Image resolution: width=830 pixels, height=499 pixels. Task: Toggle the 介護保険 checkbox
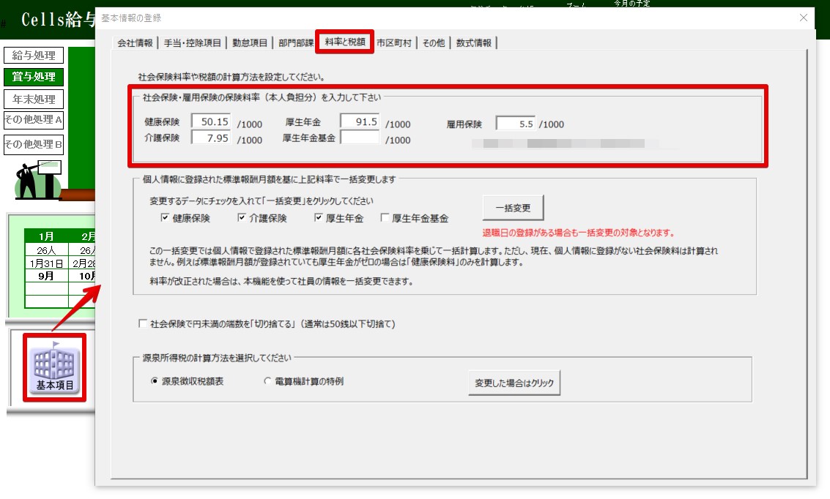pos(242,218)
